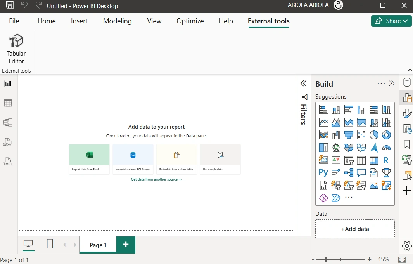Select the donut chart visual
The image size is (413, 264).
(386, 135)
